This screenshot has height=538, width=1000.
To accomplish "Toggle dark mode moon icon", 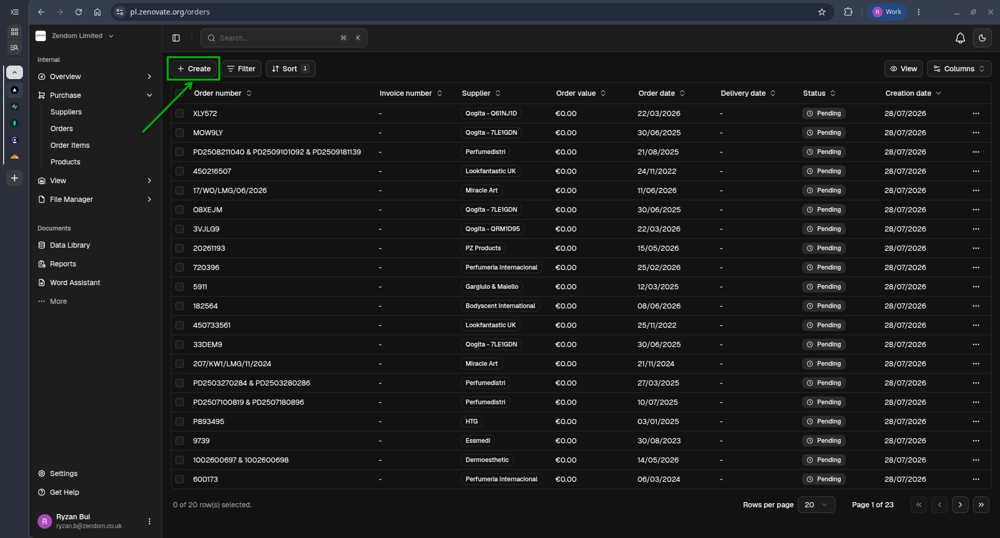I will (x=982, y=38).
